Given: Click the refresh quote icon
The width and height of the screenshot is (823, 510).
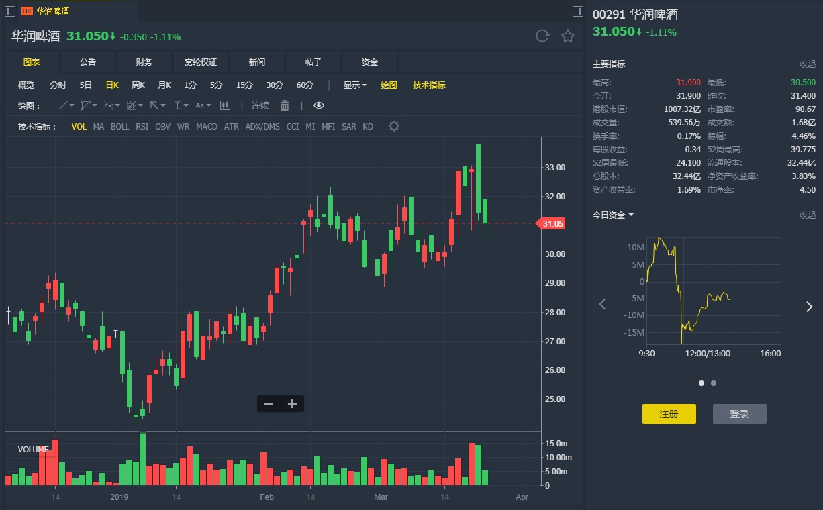Looking at the screenshot, I should click(542, 36).
